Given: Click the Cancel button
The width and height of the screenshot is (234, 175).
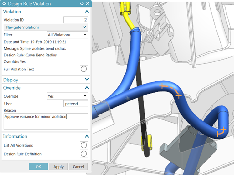Looking at the screenshot, I should click(78, 167).
